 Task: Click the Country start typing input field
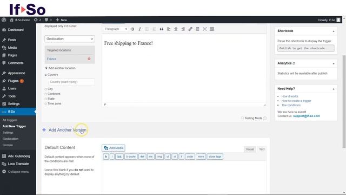coord(71,82)
